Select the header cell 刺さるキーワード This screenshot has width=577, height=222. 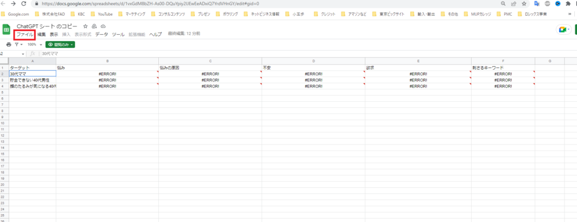tap(503, 68)
